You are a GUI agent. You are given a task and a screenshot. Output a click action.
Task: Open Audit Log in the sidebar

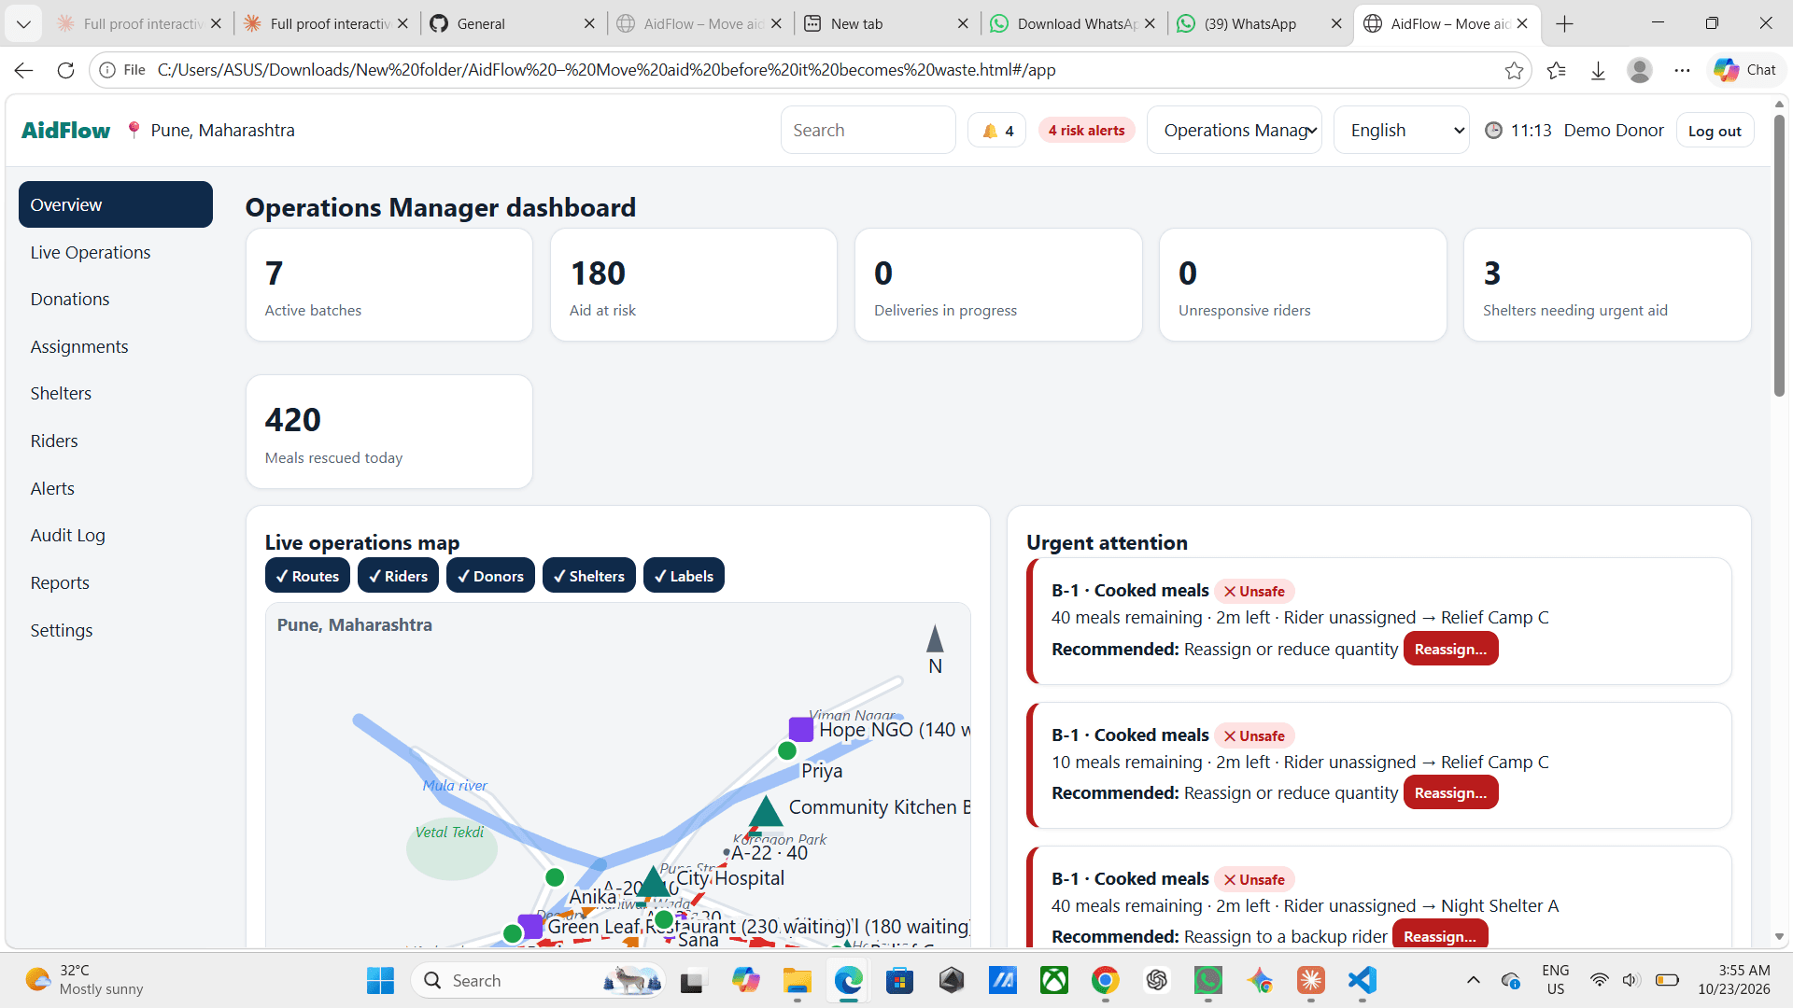coord(116,535)
